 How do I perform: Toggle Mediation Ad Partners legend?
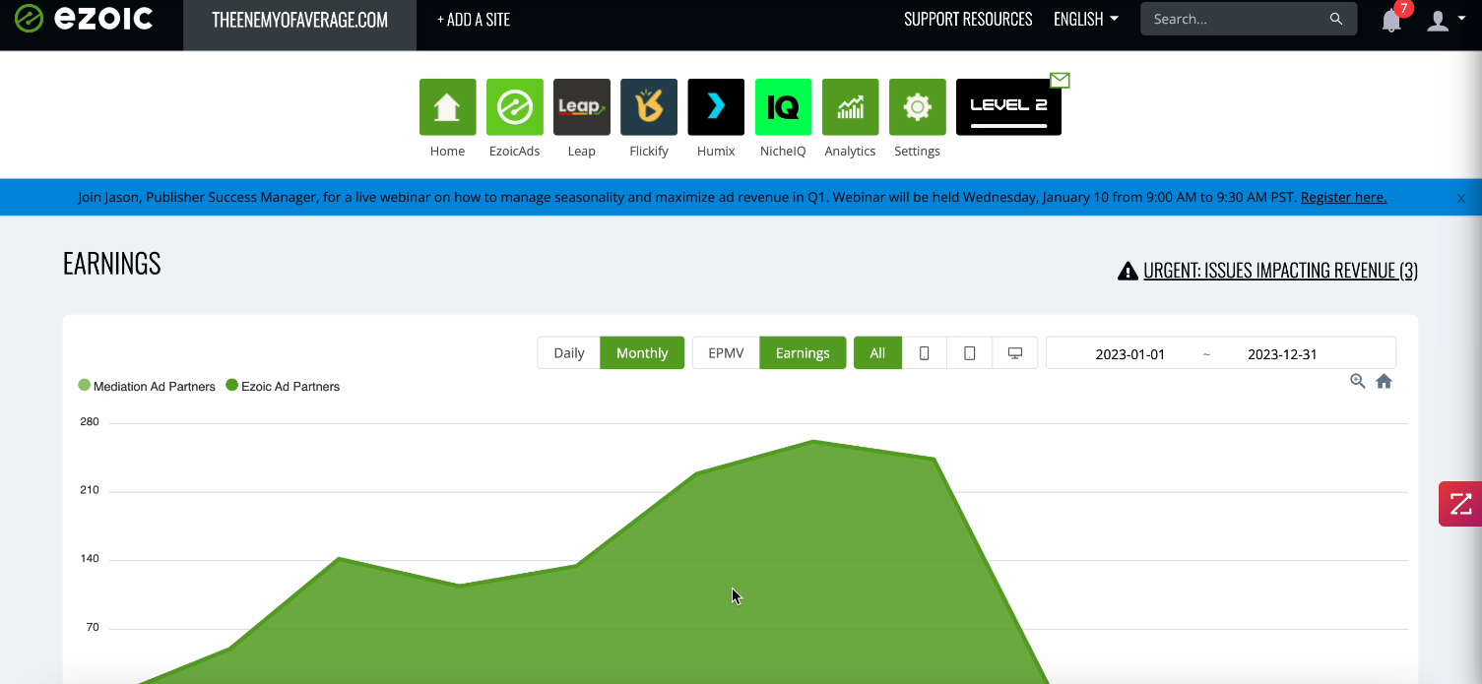tap(147, 386)
